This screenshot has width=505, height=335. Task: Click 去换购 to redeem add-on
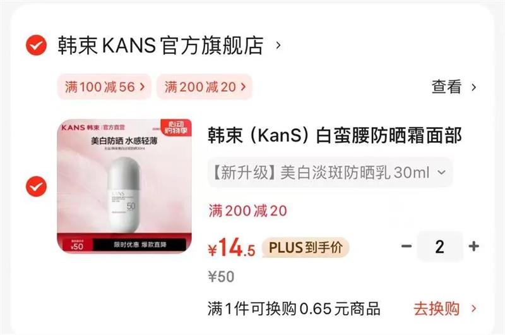click(436, 308)
